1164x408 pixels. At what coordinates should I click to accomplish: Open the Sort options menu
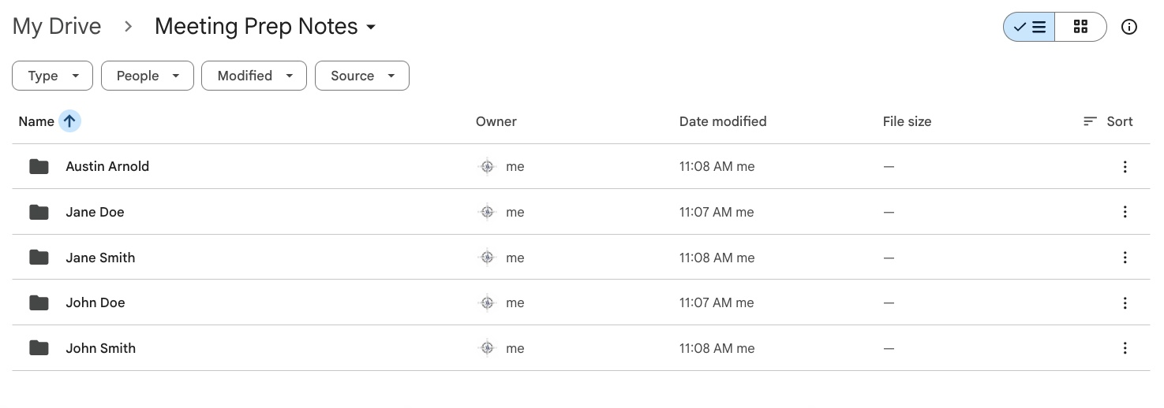click(1108, 121)
